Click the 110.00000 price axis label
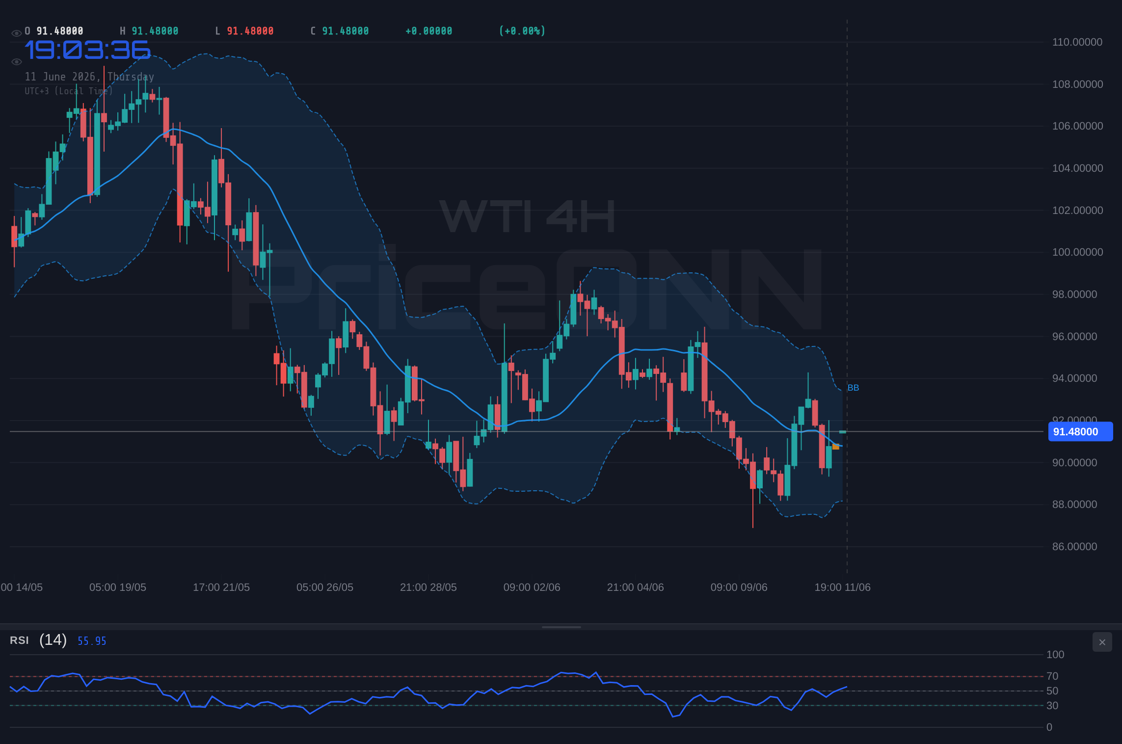 1077,42
